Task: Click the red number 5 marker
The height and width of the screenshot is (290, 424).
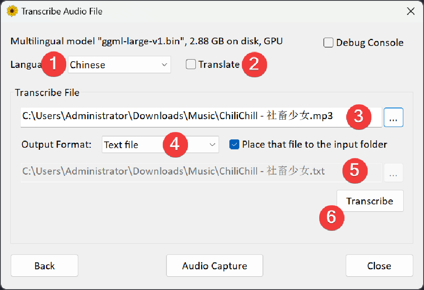Action: [x=354, y=170]
